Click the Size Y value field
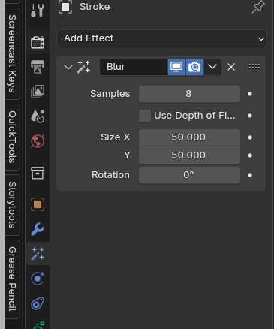 click(189, 155)
